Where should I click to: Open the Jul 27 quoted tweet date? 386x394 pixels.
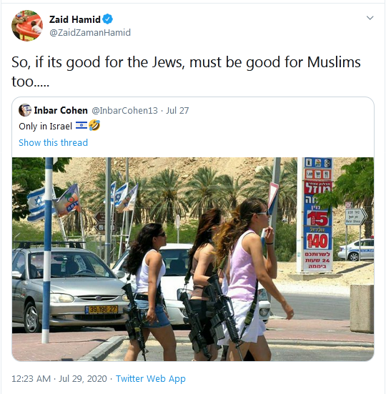click(177, 111)
